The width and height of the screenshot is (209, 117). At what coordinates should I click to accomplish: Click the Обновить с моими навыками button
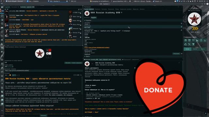pos(73,63)
